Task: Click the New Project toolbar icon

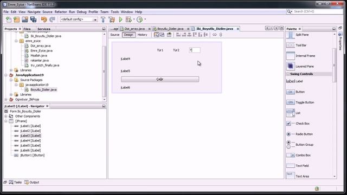Action: tap(17, 19)
